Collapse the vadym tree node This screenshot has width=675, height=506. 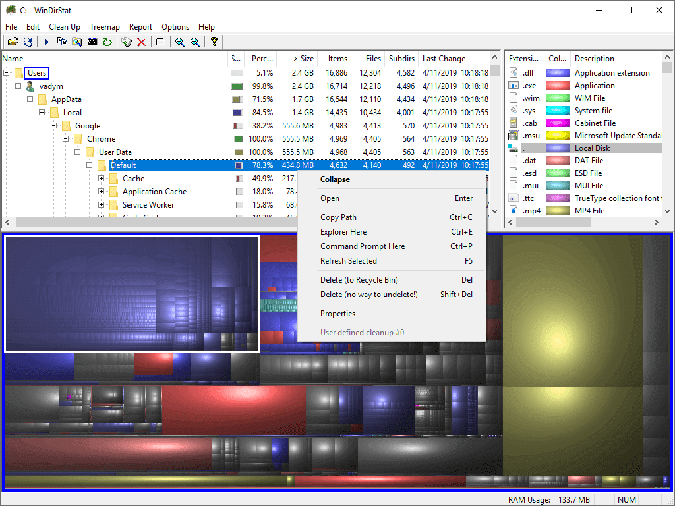[x=18, y=86]
